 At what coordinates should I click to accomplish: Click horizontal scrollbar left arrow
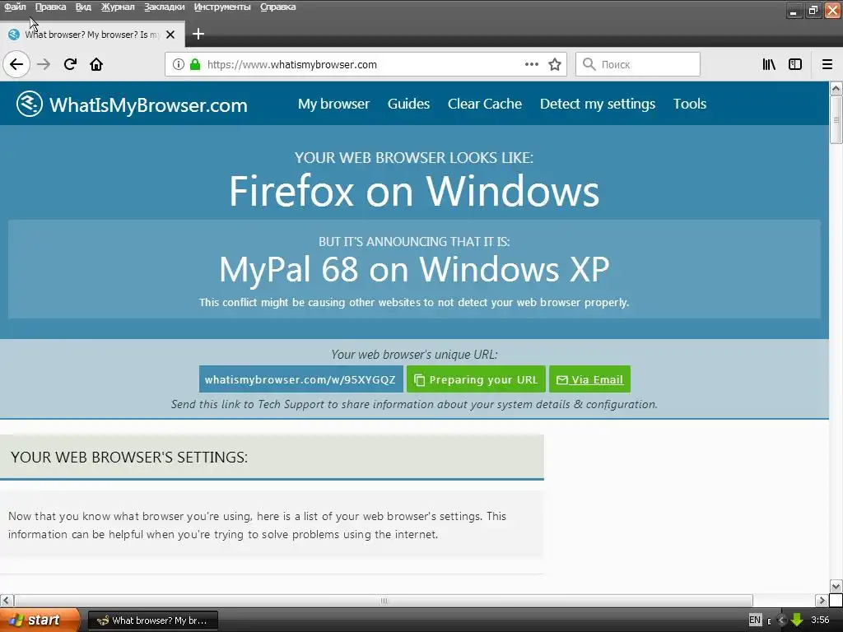pos(7,600)
